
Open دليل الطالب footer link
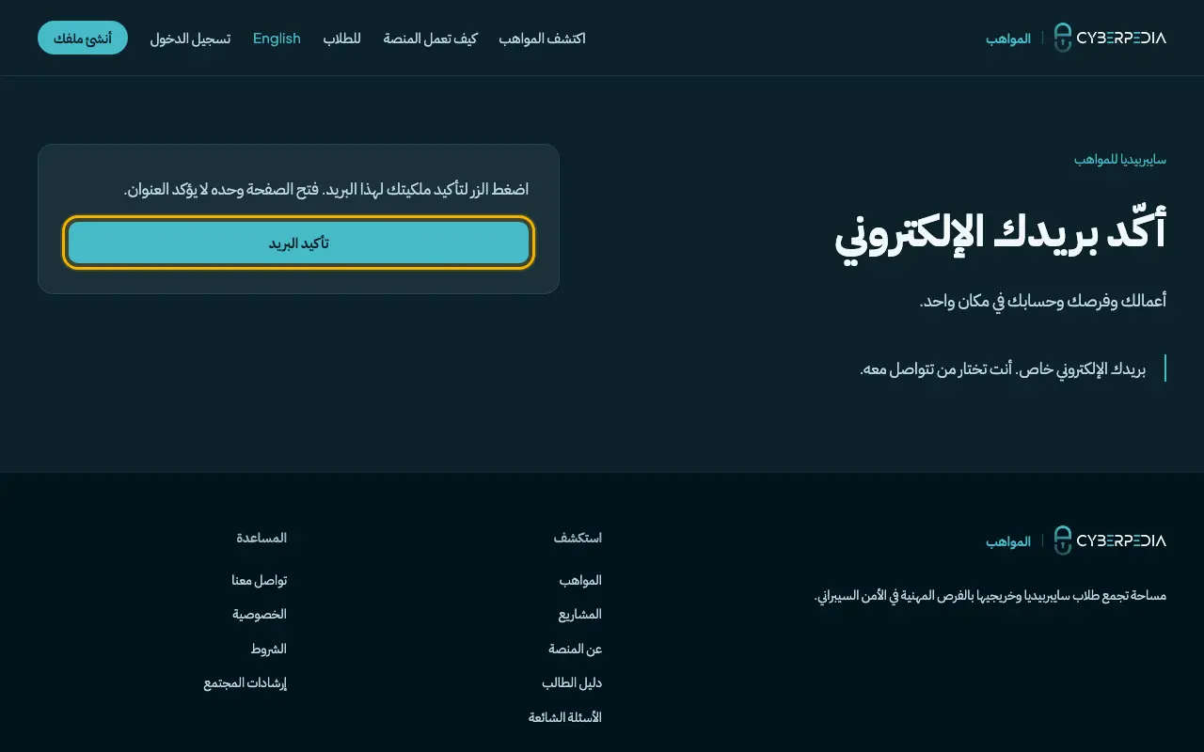tap(572, 683)
